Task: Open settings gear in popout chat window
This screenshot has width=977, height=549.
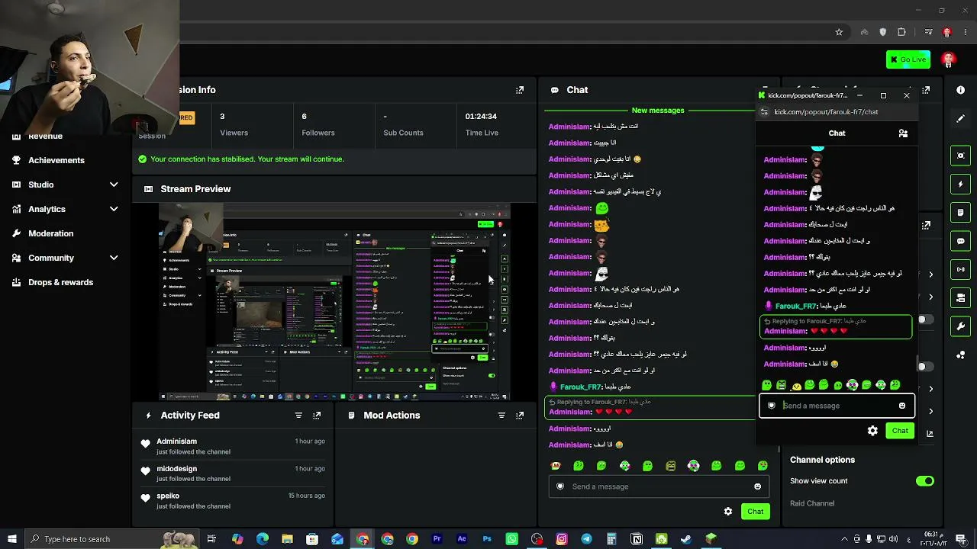Action: [872, 431]
